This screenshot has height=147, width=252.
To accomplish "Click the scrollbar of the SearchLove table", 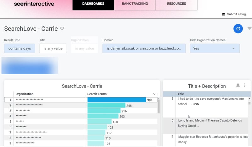I will [158, 107].
